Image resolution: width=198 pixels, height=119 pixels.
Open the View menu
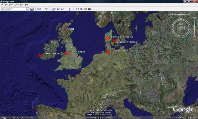point(11,5)
